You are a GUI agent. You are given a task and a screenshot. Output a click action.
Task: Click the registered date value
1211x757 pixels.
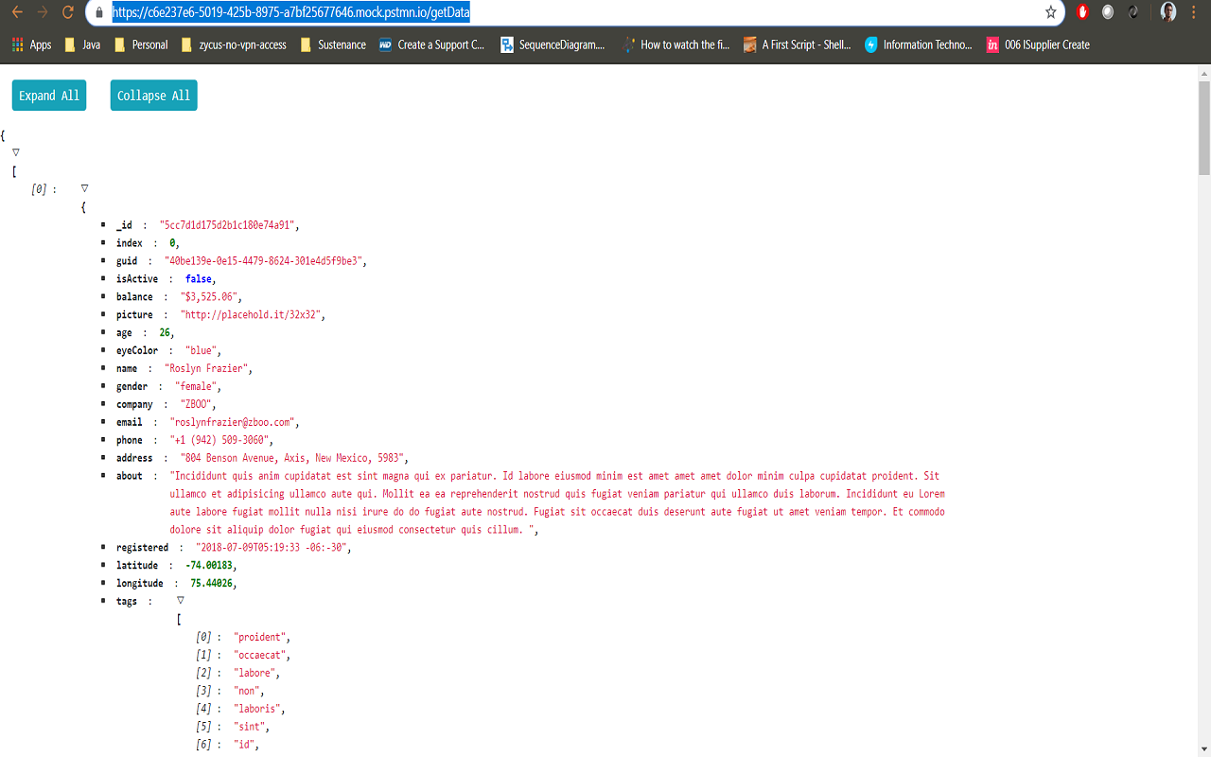tap(273, 548)
